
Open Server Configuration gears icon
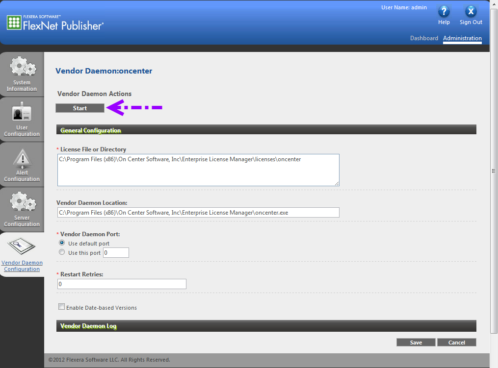point(23,201)
